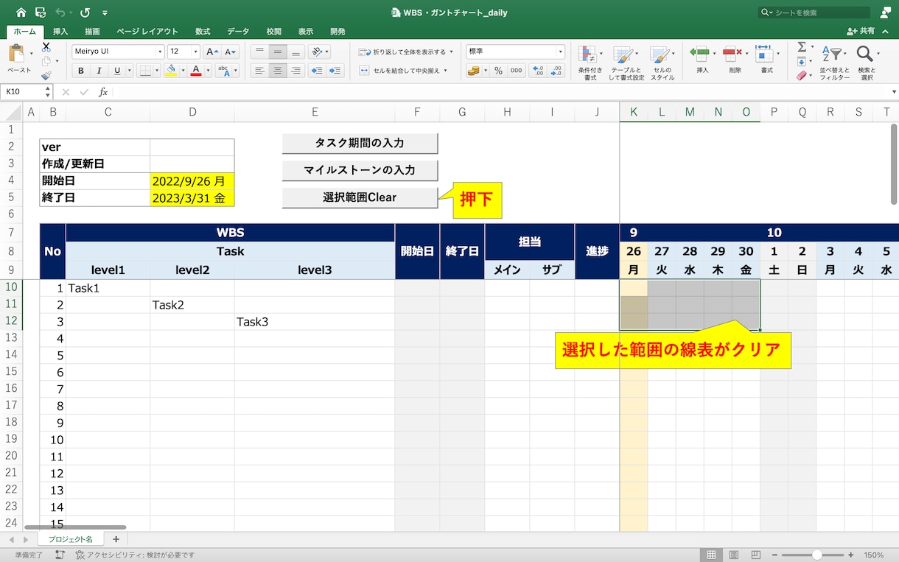This screenshot has height=562, width=899.
Task: Open the 数式 ribbon tab
Action: pos(203,32)
